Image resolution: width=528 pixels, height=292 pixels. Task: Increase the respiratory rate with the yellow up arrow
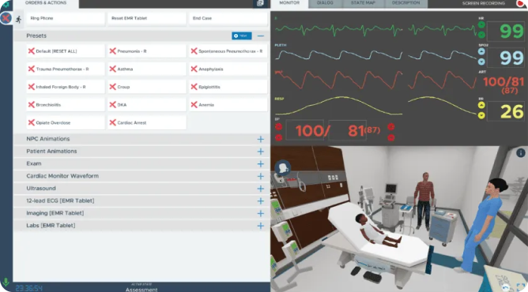coord(481,105)
